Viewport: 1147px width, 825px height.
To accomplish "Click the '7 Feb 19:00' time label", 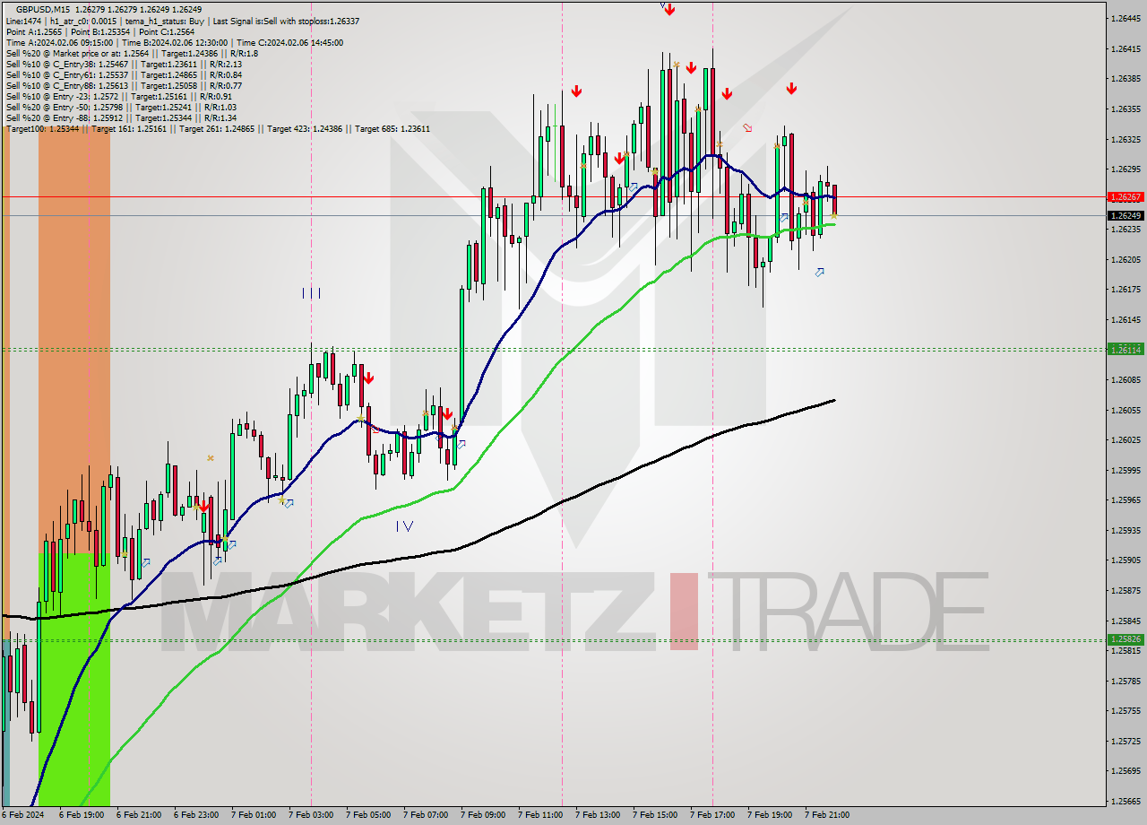I will (770, 815).
